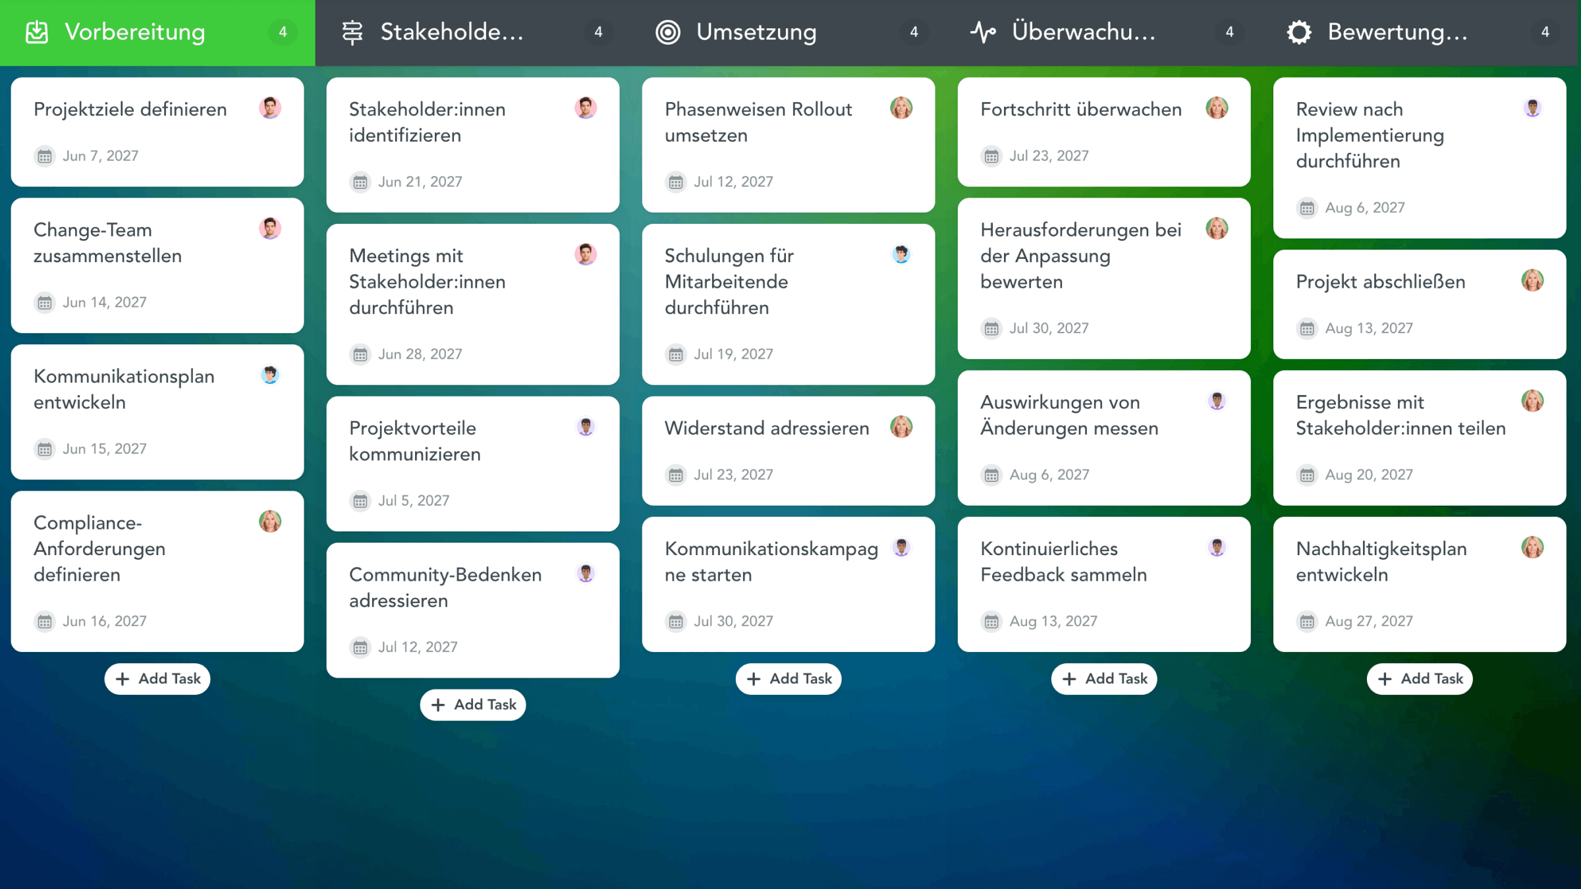Click the Überwachung pulse-line icon
The image size is (1581, 889).
983,32
